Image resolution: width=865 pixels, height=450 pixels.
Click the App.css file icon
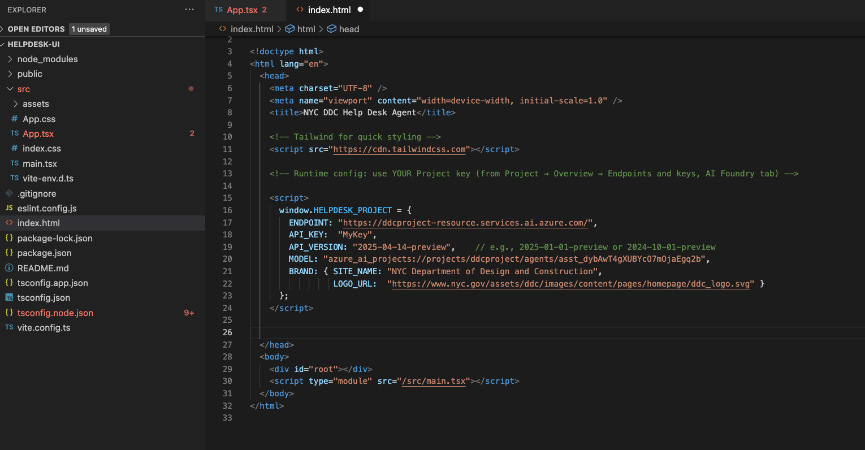pyautogui.click(x=15, y=119)
